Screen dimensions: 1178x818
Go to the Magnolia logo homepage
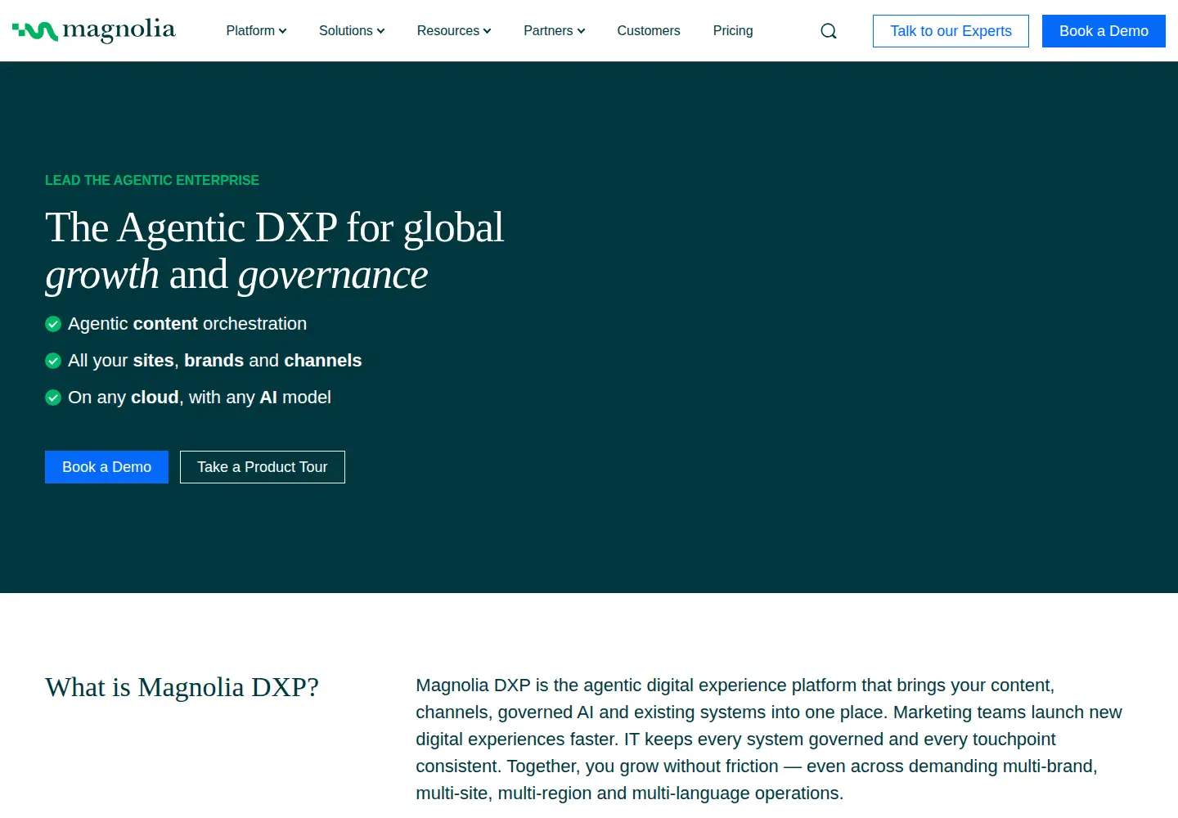pos(94,31)
